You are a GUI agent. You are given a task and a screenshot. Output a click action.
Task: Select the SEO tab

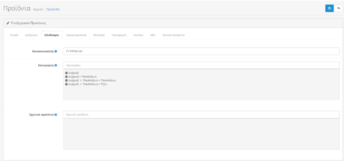[x=153, y=35]
